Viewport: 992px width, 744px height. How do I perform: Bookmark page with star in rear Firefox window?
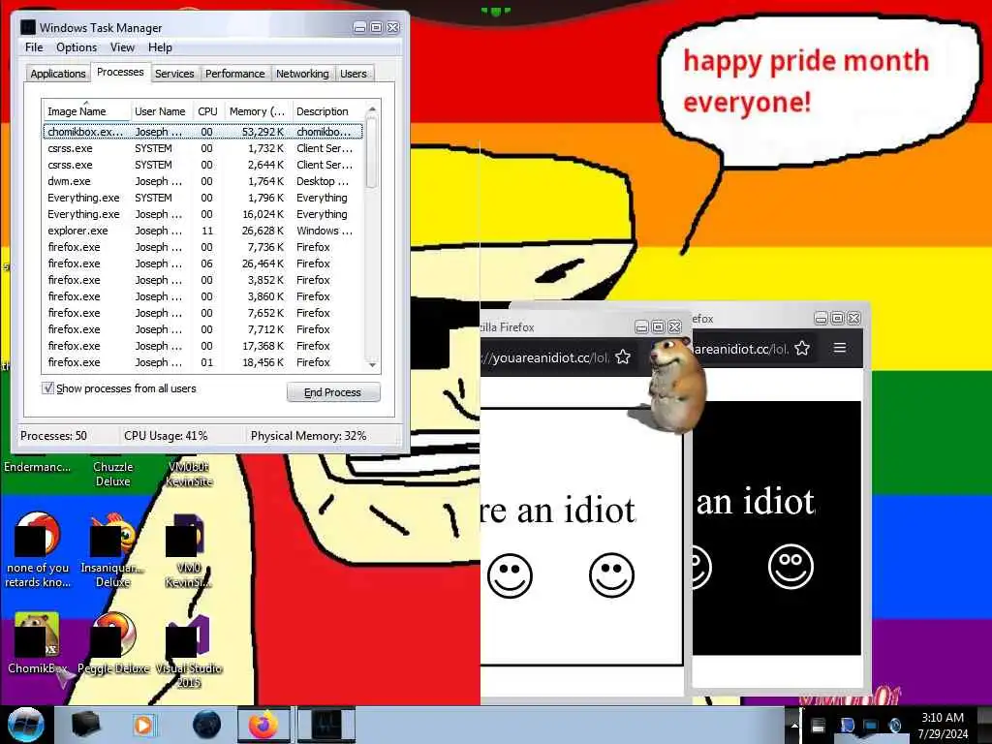(802, 348)
